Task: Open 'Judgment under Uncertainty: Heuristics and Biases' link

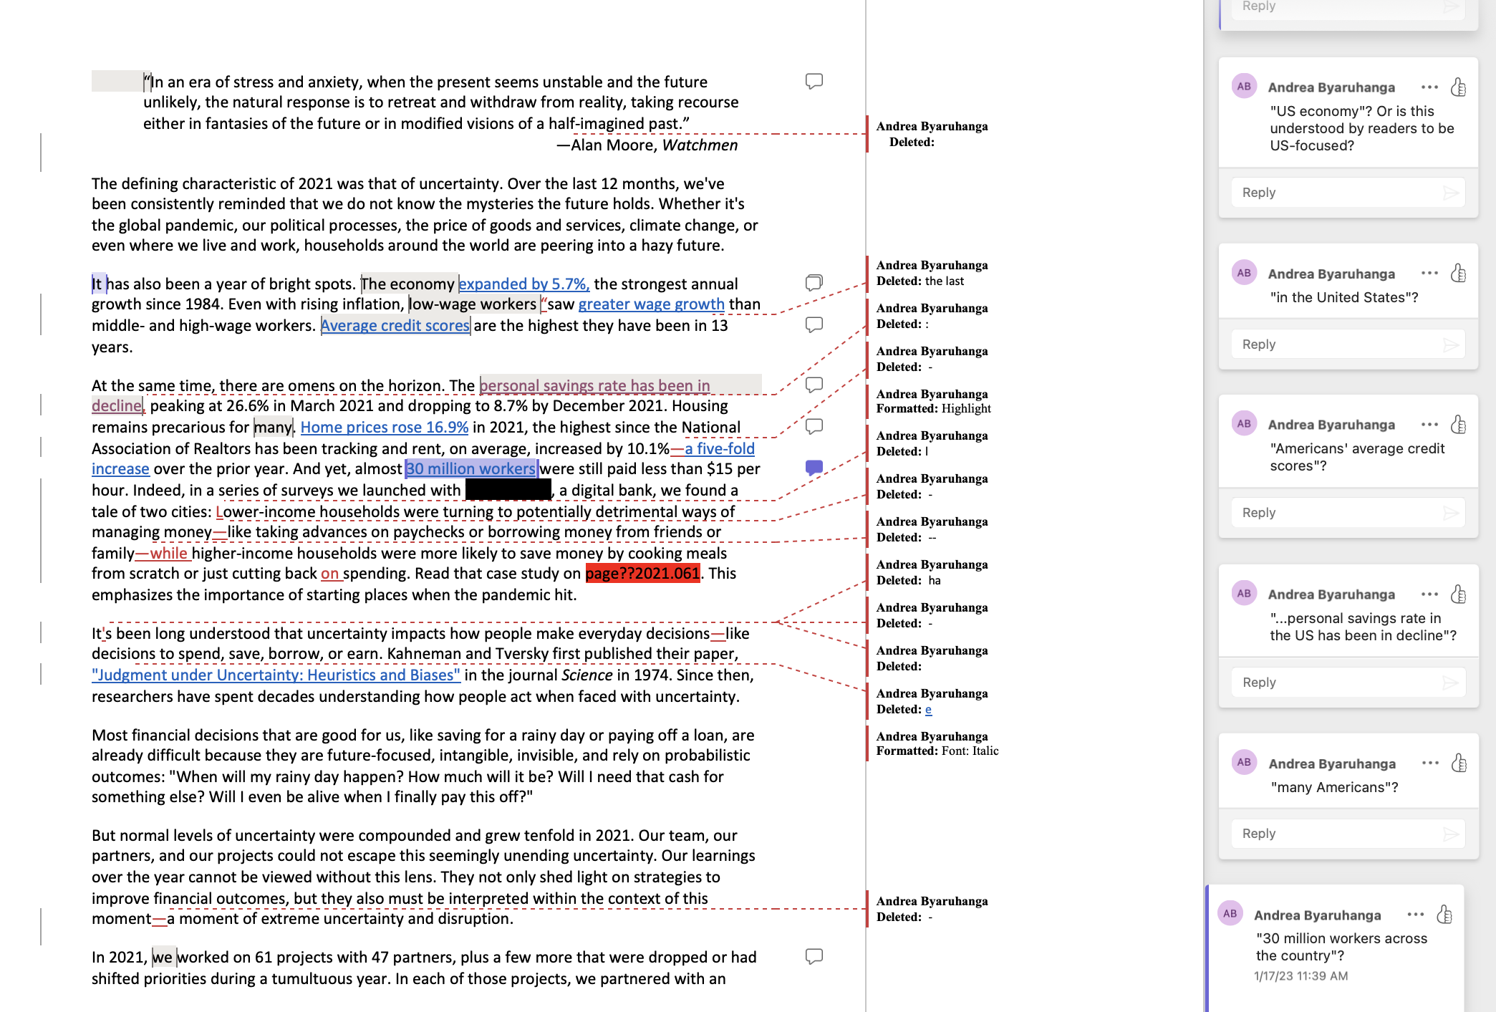Action: click(276, 675)
